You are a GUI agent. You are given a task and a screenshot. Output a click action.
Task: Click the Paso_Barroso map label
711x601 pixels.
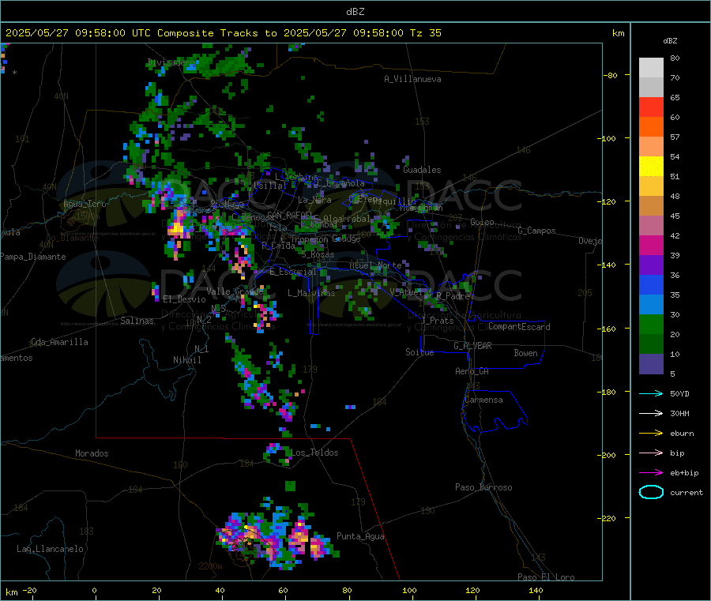(483, 488)
